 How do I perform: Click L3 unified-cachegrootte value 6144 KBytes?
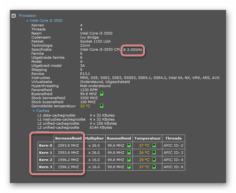101,127
